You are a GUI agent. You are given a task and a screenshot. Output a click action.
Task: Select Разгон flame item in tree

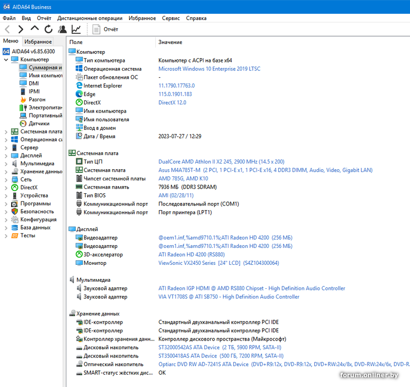(x=37, y=99)
